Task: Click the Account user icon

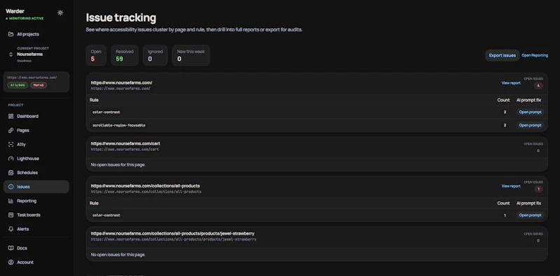Action: 10,262
